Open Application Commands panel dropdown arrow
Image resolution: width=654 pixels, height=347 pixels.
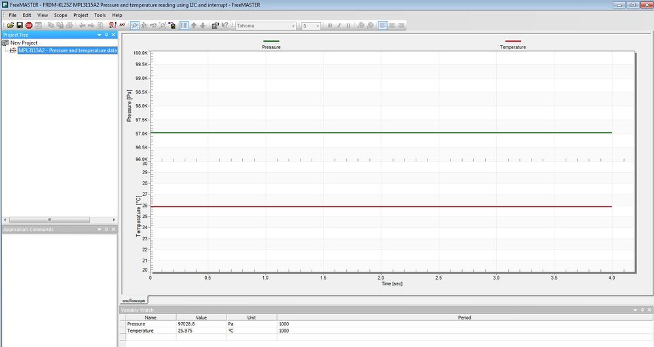(100, 229)
